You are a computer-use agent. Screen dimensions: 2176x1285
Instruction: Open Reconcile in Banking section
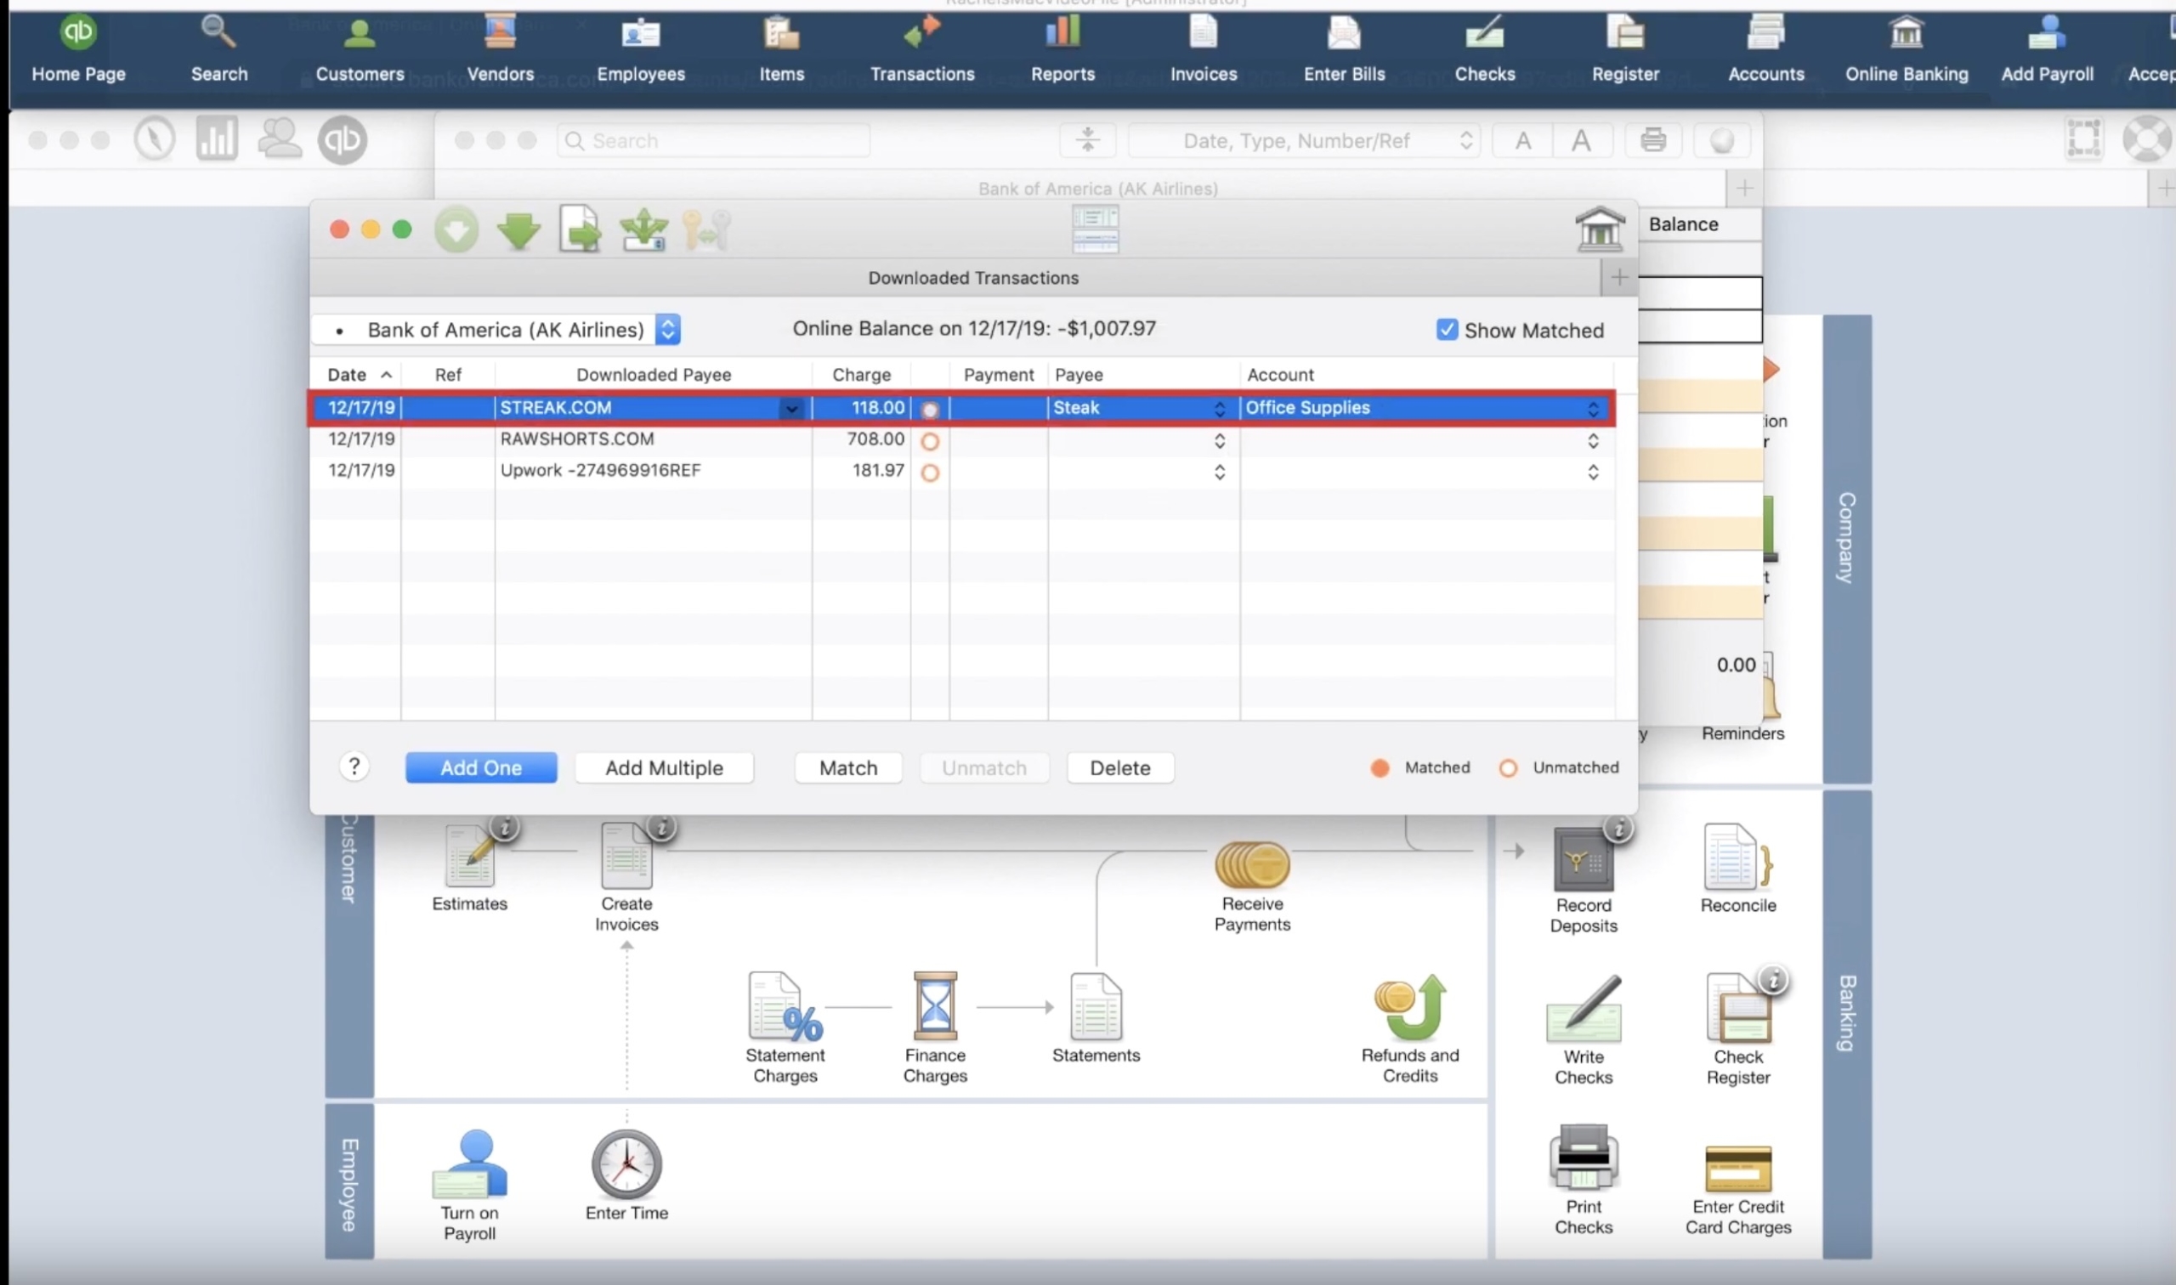click(1738, 869)
